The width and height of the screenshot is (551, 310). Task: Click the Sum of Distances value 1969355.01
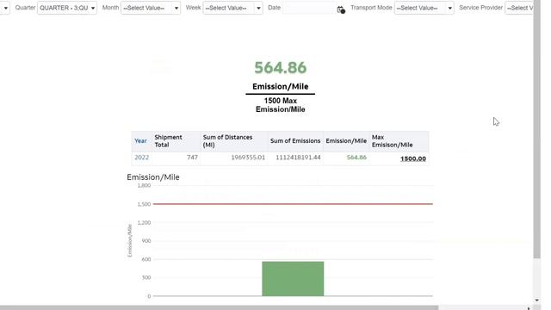(248, 157)
